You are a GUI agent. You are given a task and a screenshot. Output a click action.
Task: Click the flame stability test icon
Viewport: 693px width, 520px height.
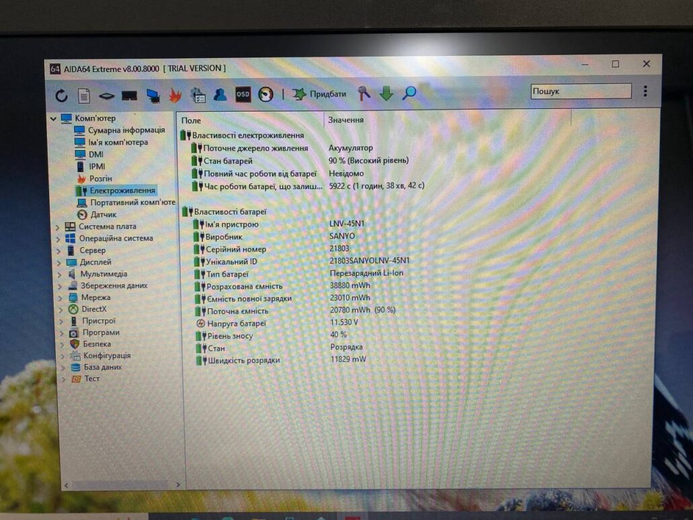[x=175, y=95]
